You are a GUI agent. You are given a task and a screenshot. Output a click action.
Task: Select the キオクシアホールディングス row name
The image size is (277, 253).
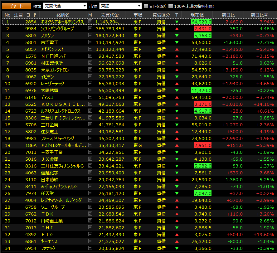pos(62,22)
